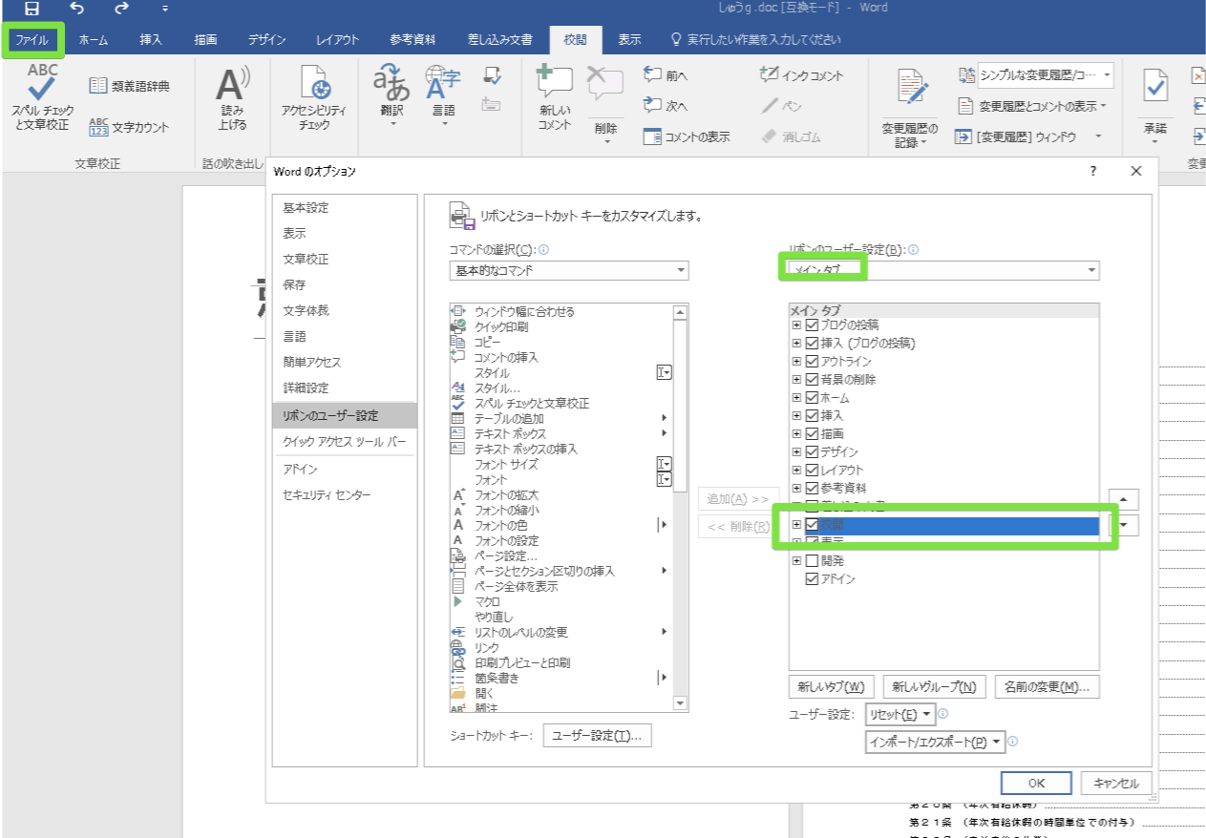Toggle the デザイン checkbox in main tabs list
The image size is (1206, 838).
(x=813, y=452)
